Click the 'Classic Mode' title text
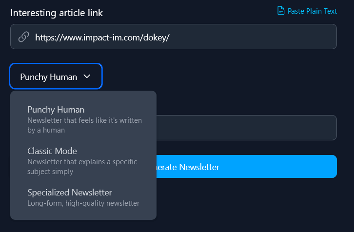This screenshot has width=354, height=232. pos(52,151)
